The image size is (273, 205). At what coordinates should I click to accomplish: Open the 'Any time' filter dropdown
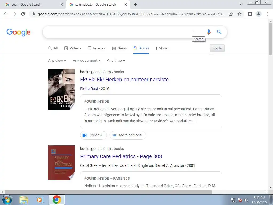(x=116, y=61)
